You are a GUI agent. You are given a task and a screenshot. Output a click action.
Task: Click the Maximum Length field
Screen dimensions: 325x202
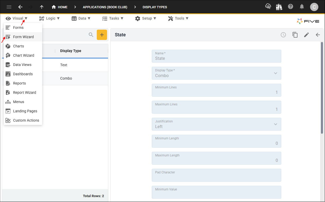[216, 158]
